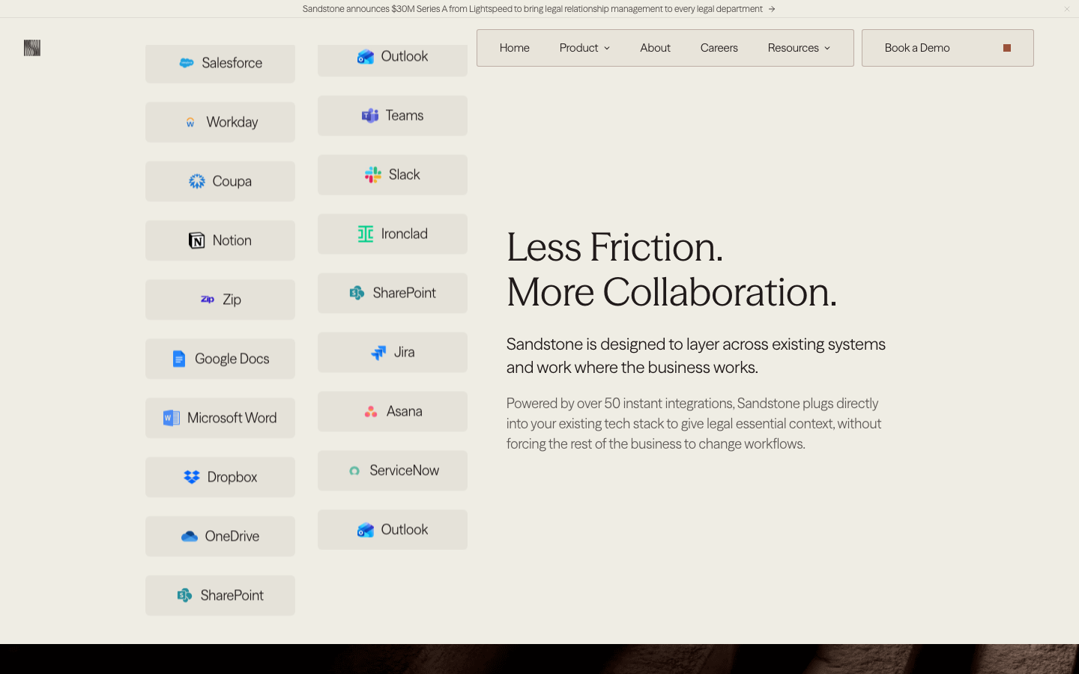
Task: Click the Sandstone logo in header
Action: pos(32,48)
